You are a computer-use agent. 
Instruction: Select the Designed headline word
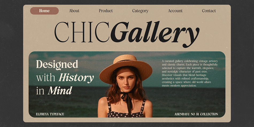[57, 65]
